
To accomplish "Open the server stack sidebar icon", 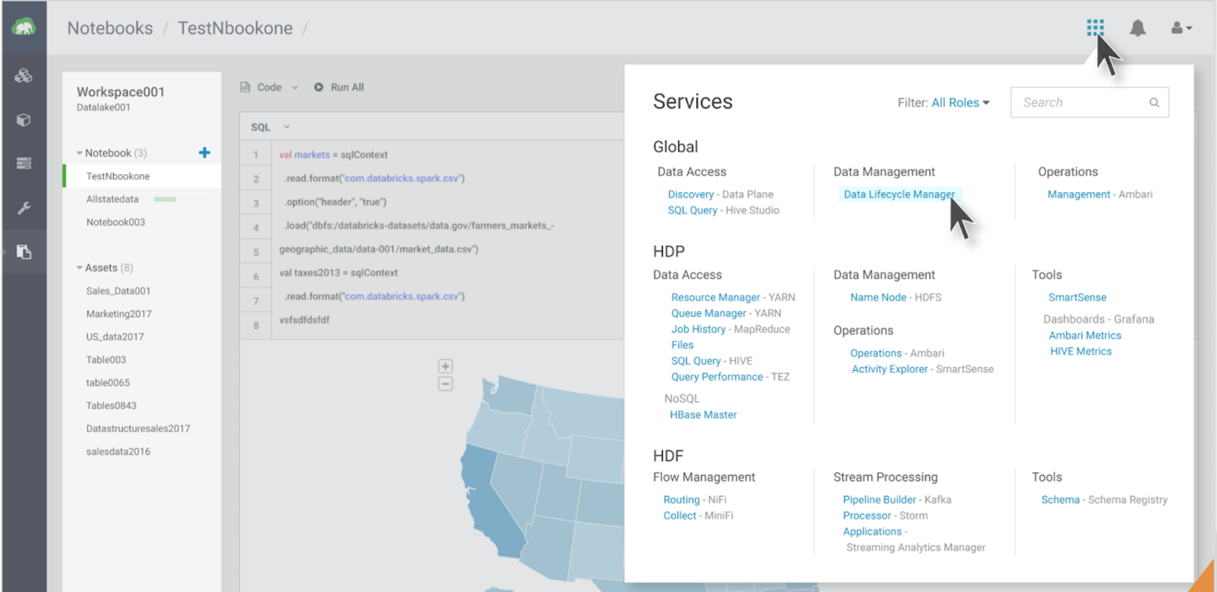I will (x=24, y=163).
